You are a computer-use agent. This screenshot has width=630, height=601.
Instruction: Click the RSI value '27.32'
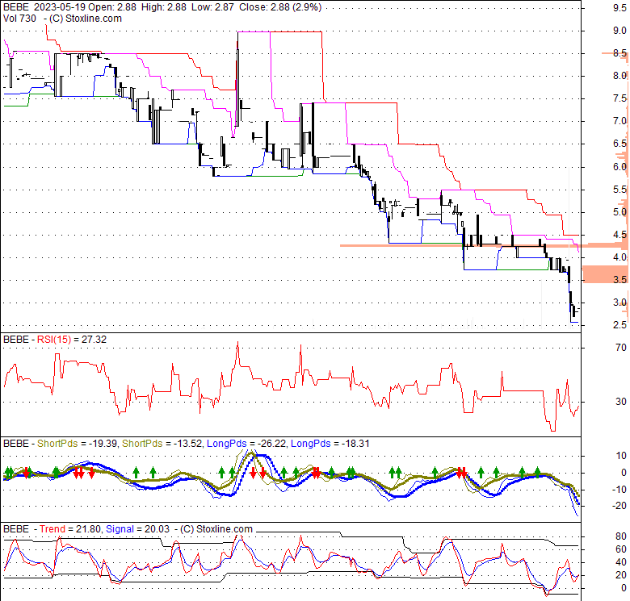click(94, 340)
